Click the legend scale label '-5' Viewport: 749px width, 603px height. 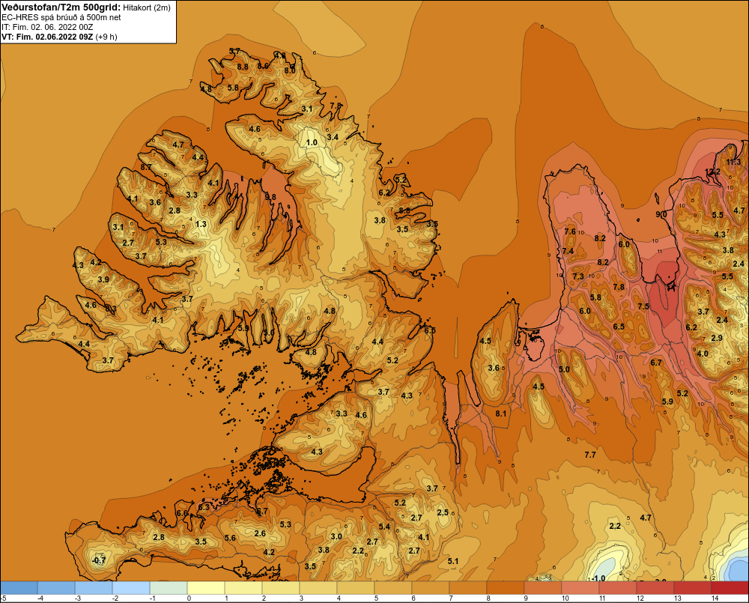(4, 599)
